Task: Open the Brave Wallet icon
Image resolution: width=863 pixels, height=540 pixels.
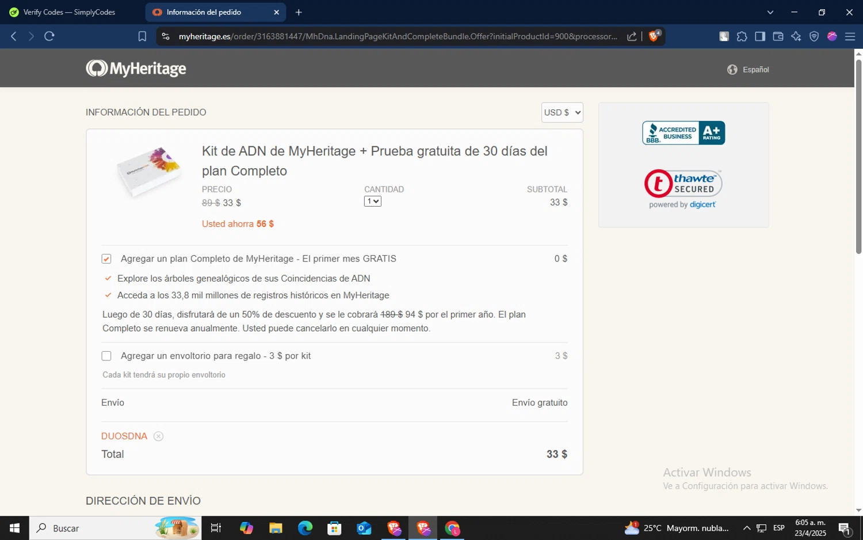Action: click(x=778, y=36)
